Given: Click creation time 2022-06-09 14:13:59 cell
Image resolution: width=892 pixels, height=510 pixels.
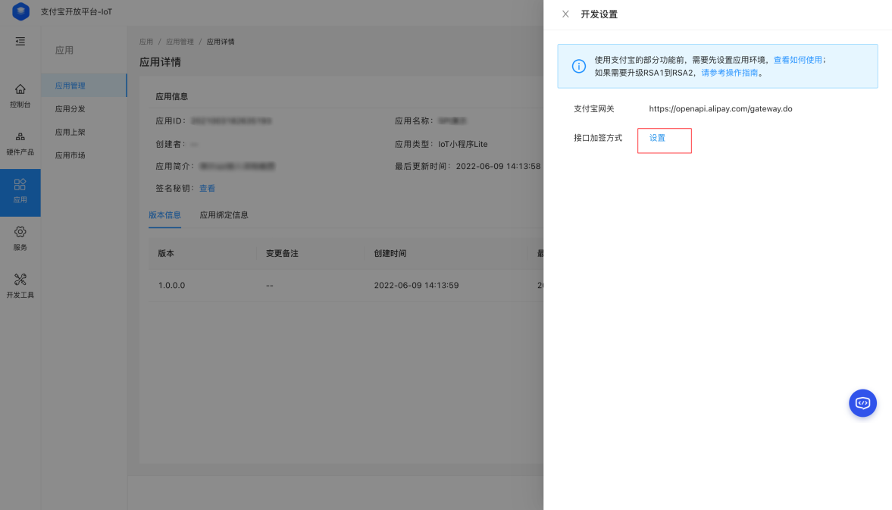Looking at the screenshot, I should (416, 286).
